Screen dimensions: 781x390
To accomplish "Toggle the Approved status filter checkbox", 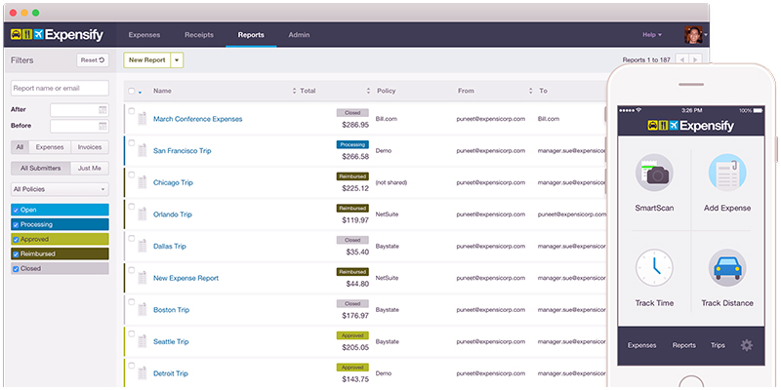I will [16, 239].
